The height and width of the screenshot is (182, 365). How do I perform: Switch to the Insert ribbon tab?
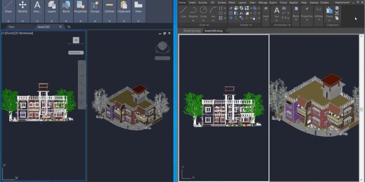click(x=192, y=2)
